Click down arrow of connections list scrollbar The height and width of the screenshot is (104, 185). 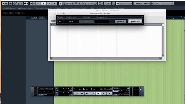pyautogui.click(x=163, y=56)
